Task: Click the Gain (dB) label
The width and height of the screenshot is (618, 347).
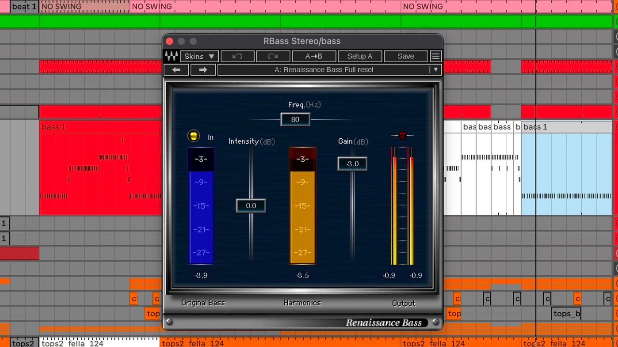Action: coord(353,141)
